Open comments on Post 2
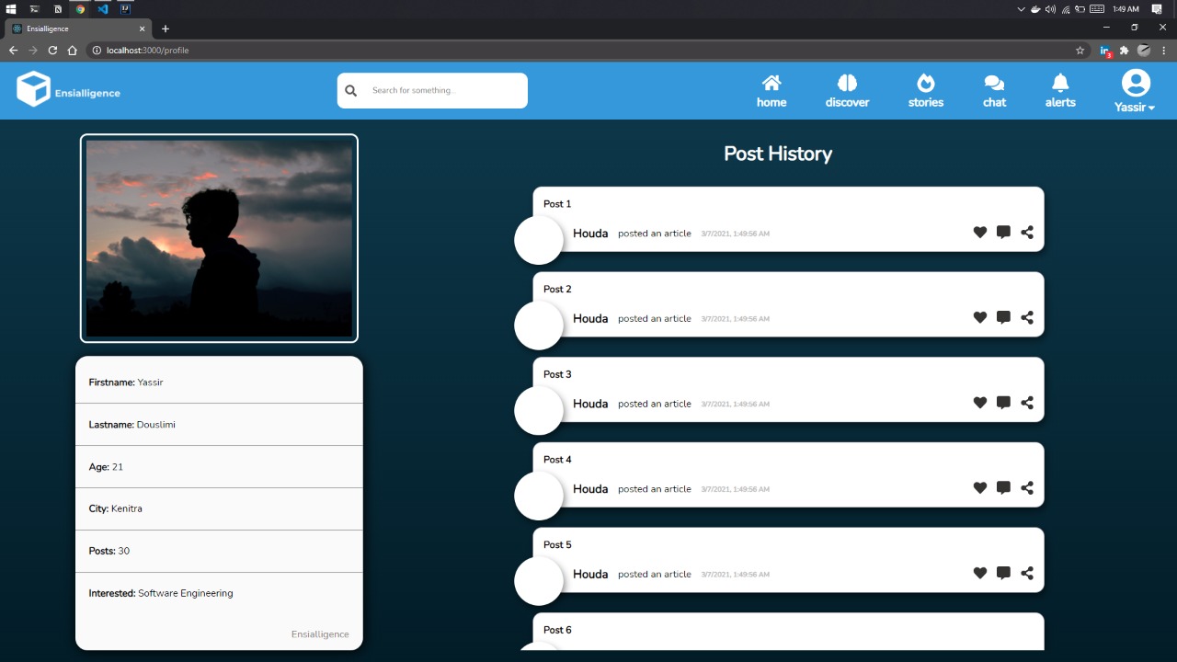 click(x=1002, y=317)
